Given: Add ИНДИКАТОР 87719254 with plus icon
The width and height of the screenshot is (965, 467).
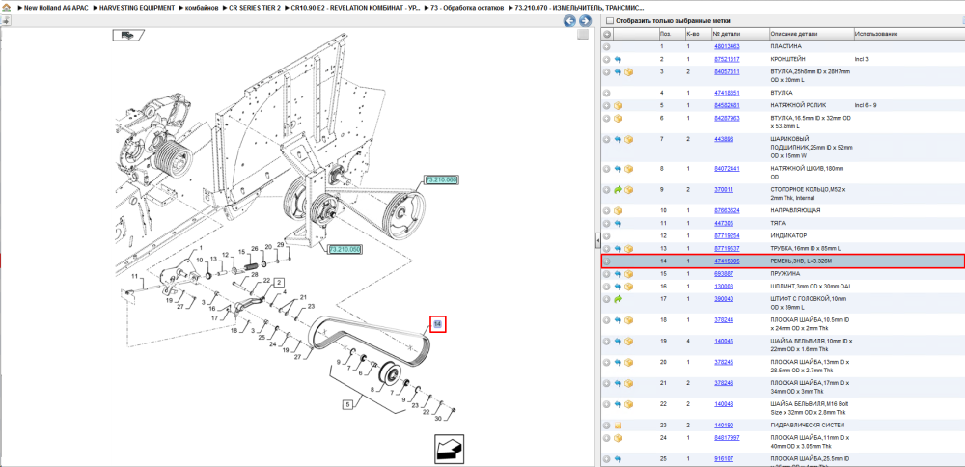Looking at the screenshot, I should click(x=607, y=235).
